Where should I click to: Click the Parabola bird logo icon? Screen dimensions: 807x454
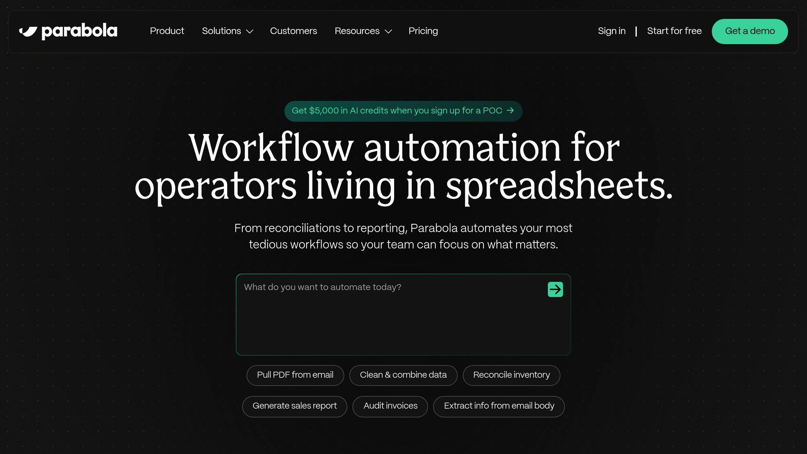[28, 32]
